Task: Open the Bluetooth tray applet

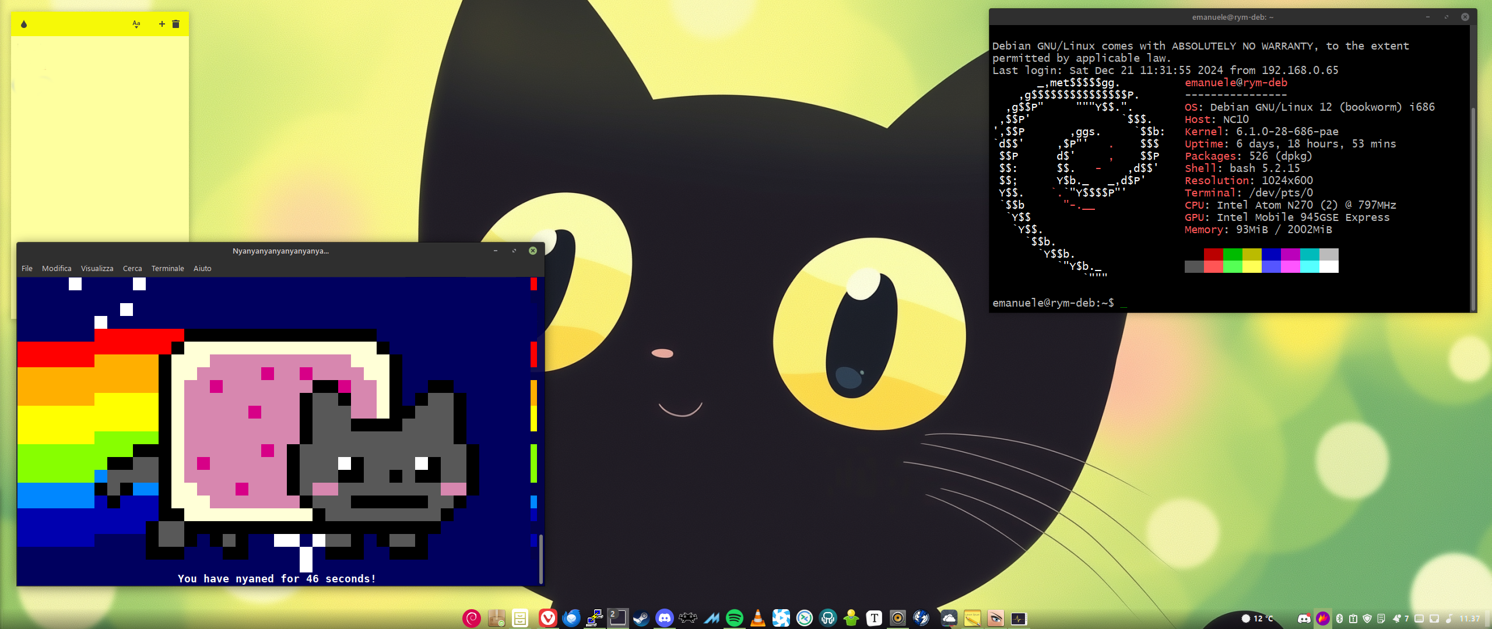Action: pos(1339,619)
